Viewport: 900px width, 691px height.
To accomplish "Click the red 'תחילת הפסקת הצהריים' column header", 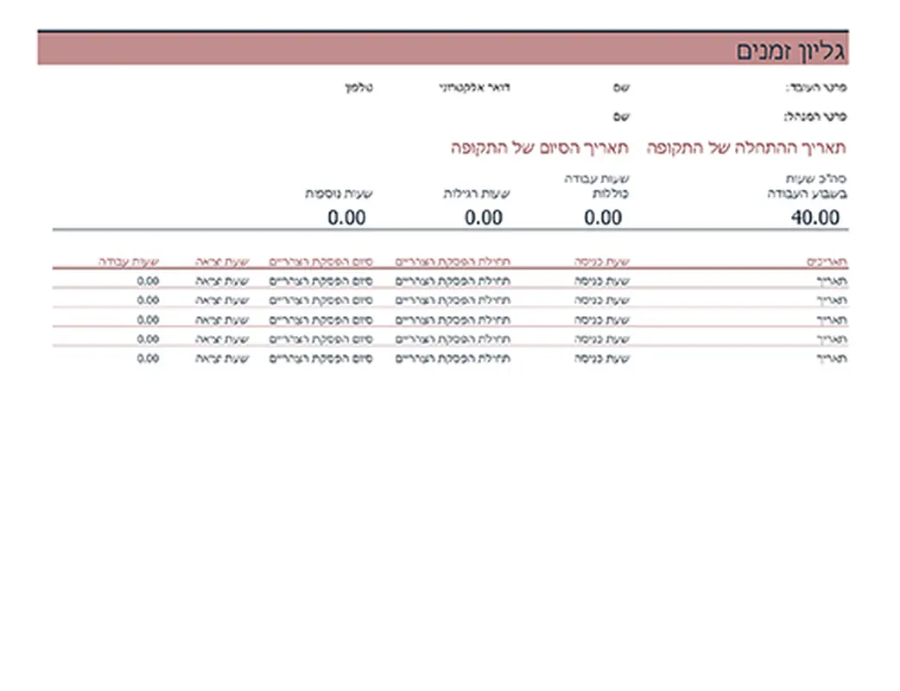I will [453, 262].
